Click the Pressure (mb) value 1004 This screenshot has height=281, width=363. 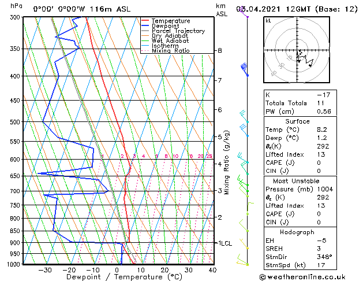(x=325, y=189)
